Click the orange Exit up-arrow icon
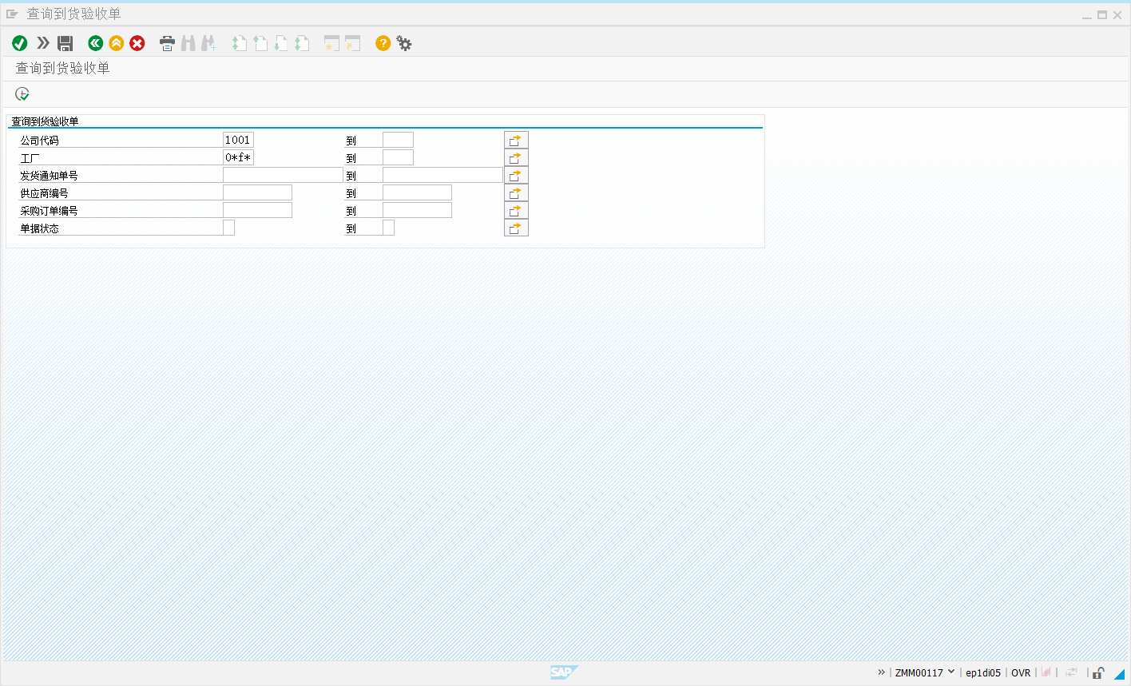The width and height of the screenshot is (1131, 686). 117,43
